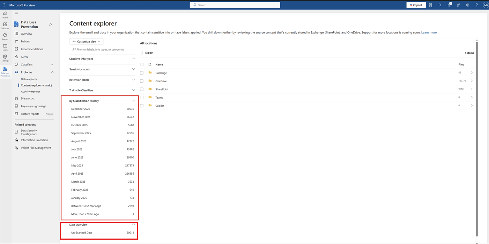
Task: Collapse Explorers group chevron in navigation
Action: coord(52,72)
